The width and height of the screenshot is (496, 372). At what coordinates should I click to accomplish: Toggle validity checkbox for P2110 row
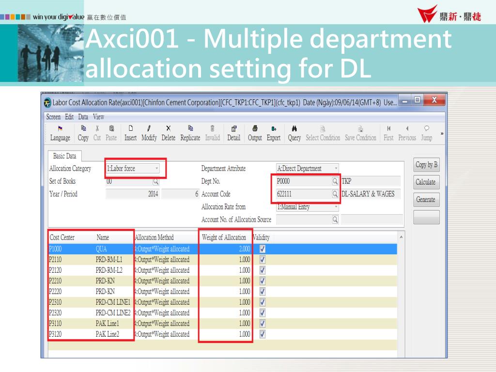point(262,260)
